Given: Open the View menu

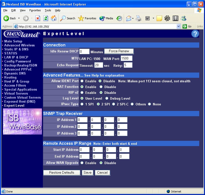Looking at the screenshot, I should pyautogui.click(x=23, y=10).
